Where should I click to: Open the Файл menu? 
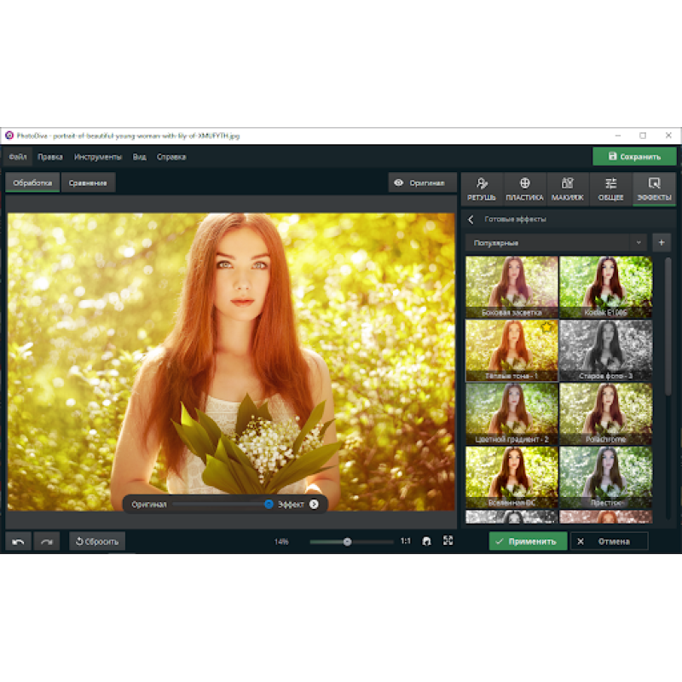(x=17, y=157)
